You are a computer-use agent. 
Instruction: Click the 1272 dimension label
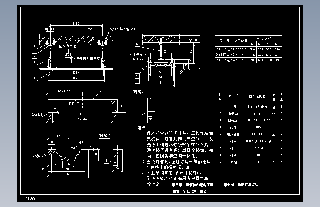(76, 78)
